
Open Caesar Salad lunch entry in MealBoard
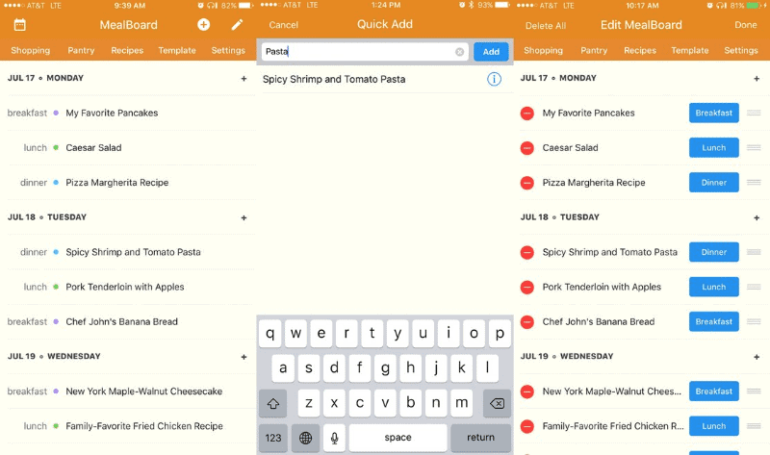[128, 148]
